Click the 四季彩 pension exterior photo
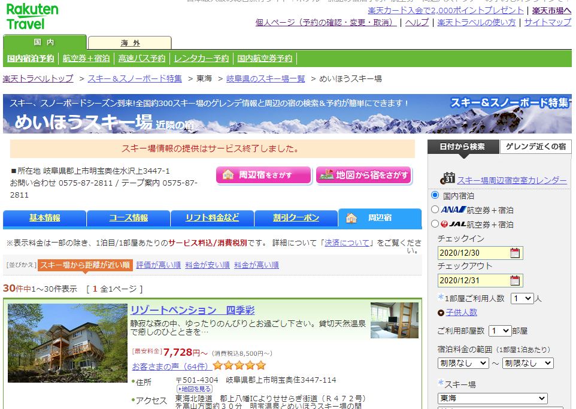Image resolution: width=576 pixels, height=409 pixels. 68,343
